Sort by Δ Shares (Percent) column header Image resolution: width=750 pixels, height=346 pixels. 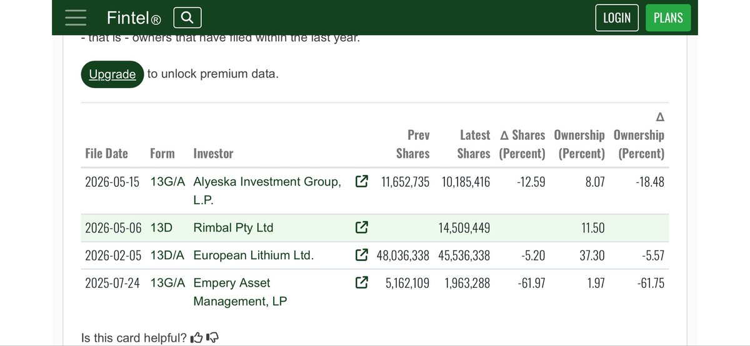[522, 144]
